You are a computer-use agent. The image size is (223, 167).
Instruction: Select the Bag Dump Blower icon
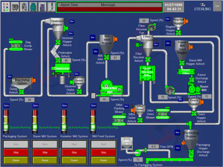point(16,45)
